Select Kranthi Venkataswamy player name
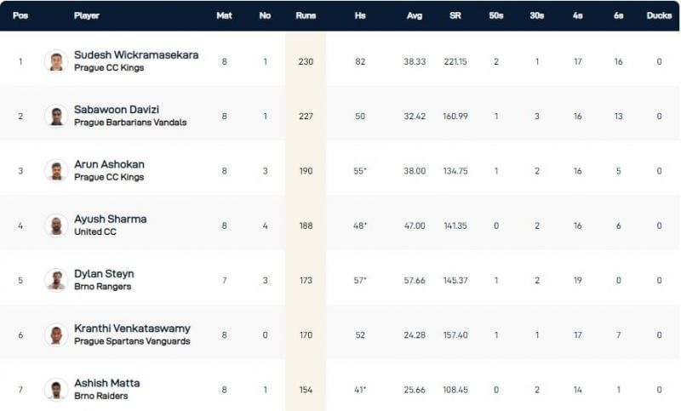Screen dimensions: 681x411 click(132, 328)
